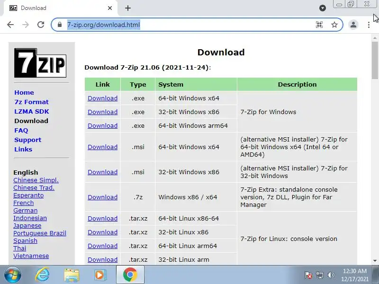Open the LZMA SDK sidebar link
379x284 pixels.
[31, 111]
